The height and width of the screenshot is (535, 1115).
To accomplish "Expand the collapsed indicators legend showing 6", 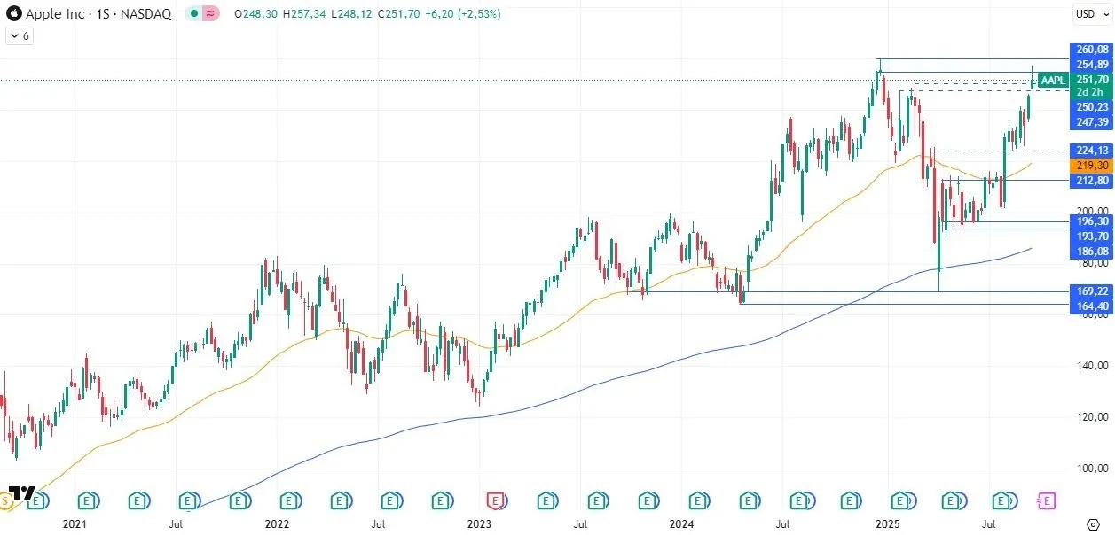I will point(18,35).
